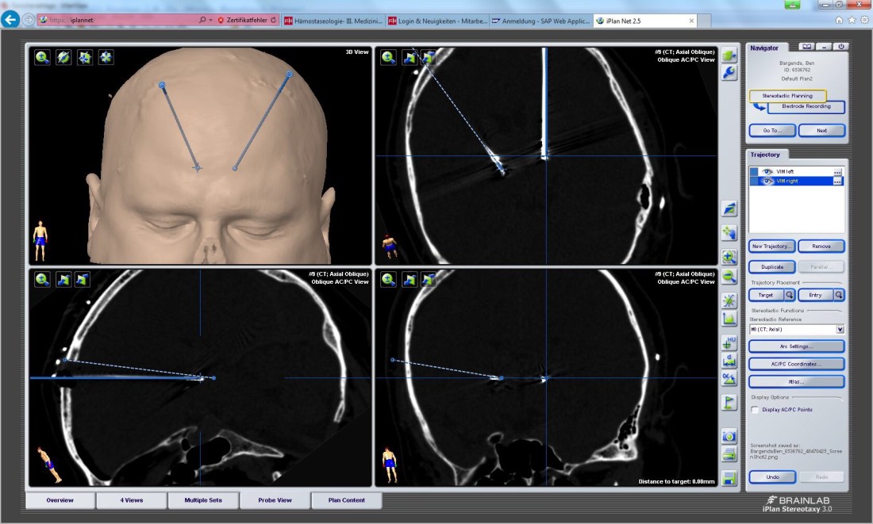Screen dimensions: 873x524
Task: Open the 4 Views tab
Action: pyautogui.click(x=132, y=500)
